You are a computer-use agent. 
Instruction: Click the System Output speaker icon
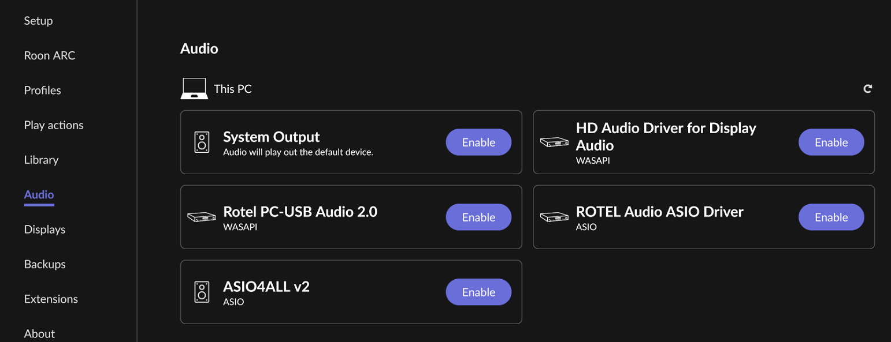pyautogui.click(x=202, y=142)
